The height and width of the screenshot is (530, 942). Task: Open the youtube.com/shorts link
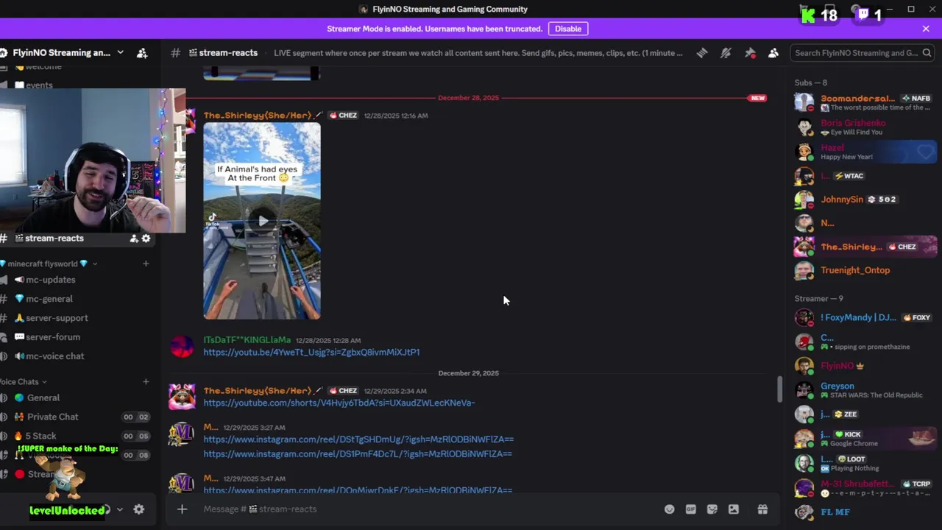[339, 403]
